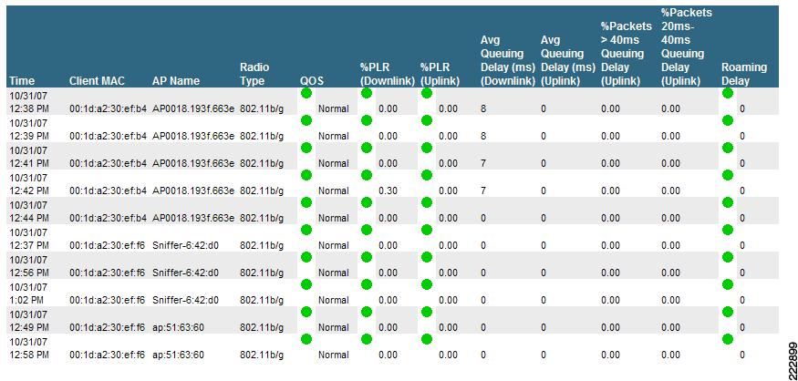
Task: Select the 12:44 PM time cell
Action: [x=28, y=211]
